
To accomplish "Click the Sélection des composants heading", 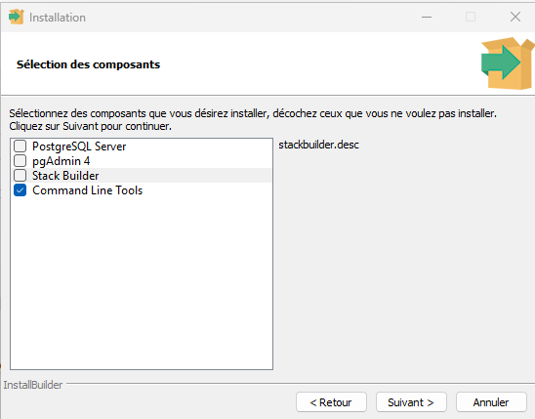I will pyautogui.click(x=89, y=64).
